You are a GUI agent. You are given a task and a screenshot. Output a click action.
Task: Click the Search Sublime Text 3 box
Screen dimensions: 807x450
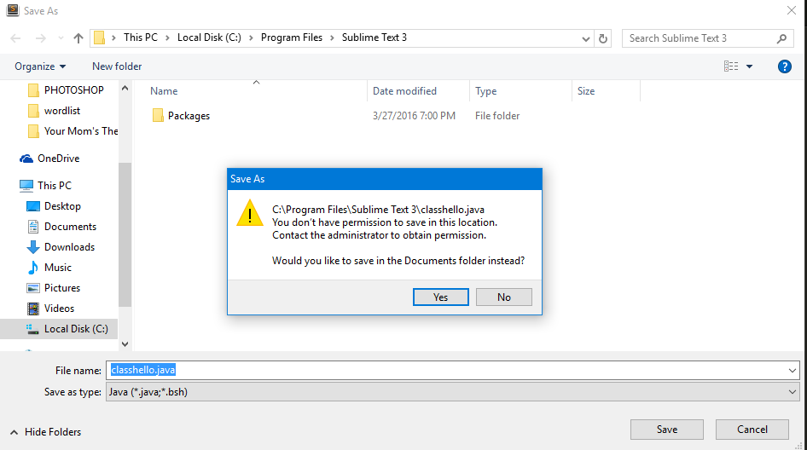click(x=700, y=38)
